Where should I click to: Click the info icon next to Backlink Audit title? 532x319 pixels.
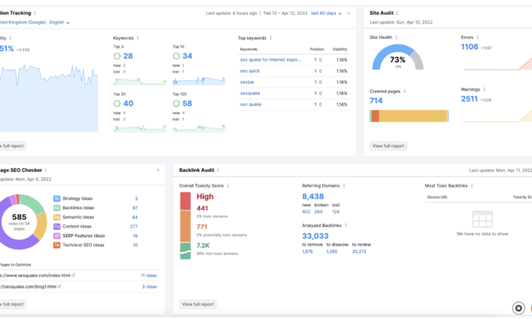(x=220, y=170)
